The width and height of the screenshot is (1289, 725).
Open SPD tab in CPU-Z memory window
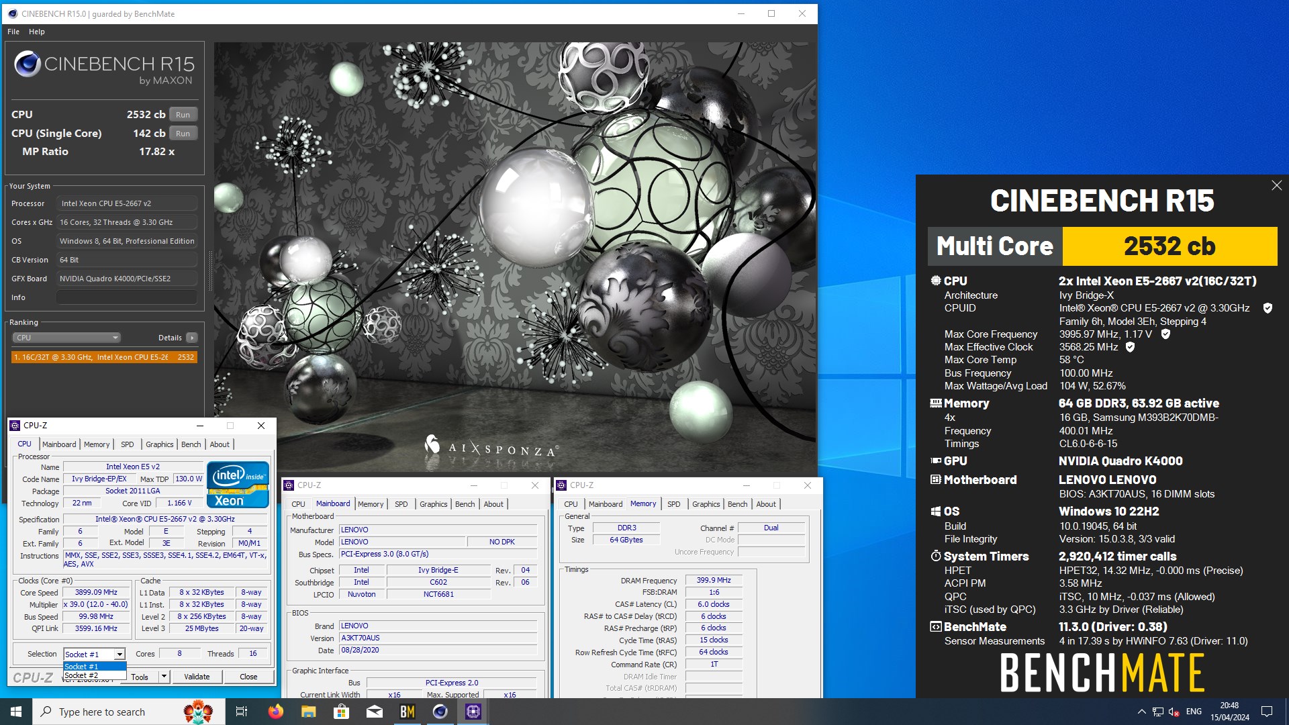coord(674,504)
